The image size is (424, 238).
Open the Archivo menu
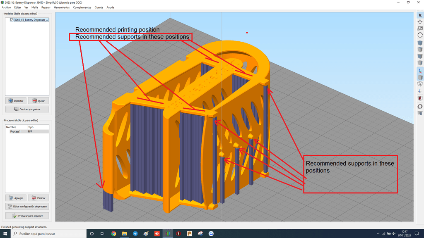(x=6, y=7)
